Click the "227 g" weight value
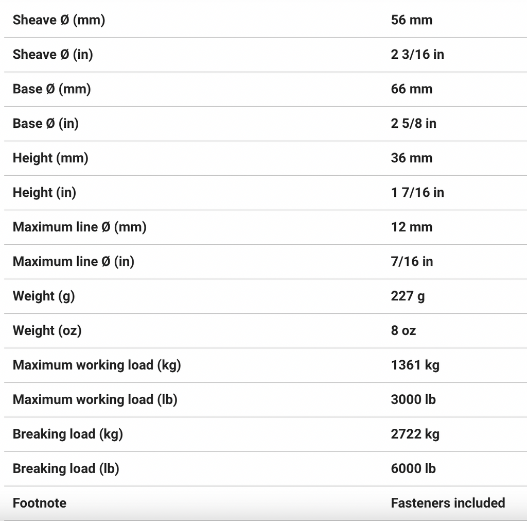Screen dimensions: 527x521 [408, 296]
